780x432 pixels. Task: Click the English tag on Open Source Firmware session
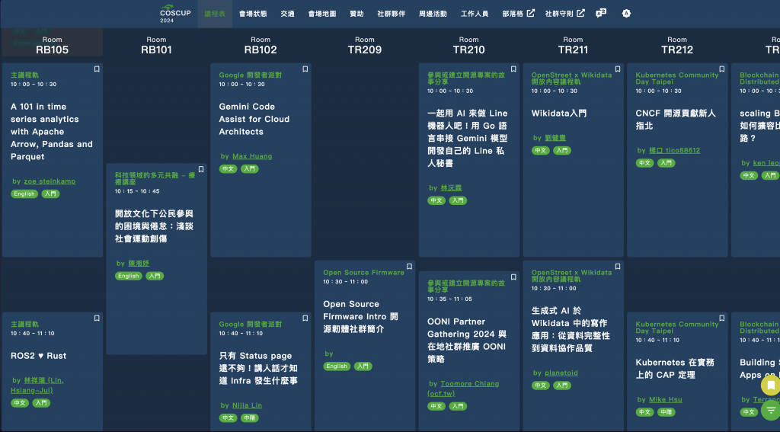[x=337, y=366]
